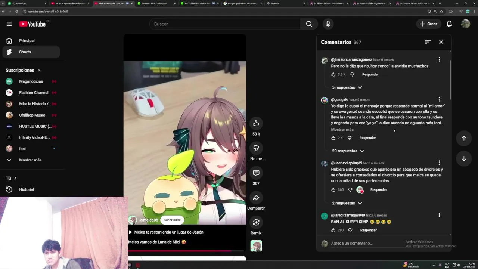Go to next Short with down arrow

(464, 159)
